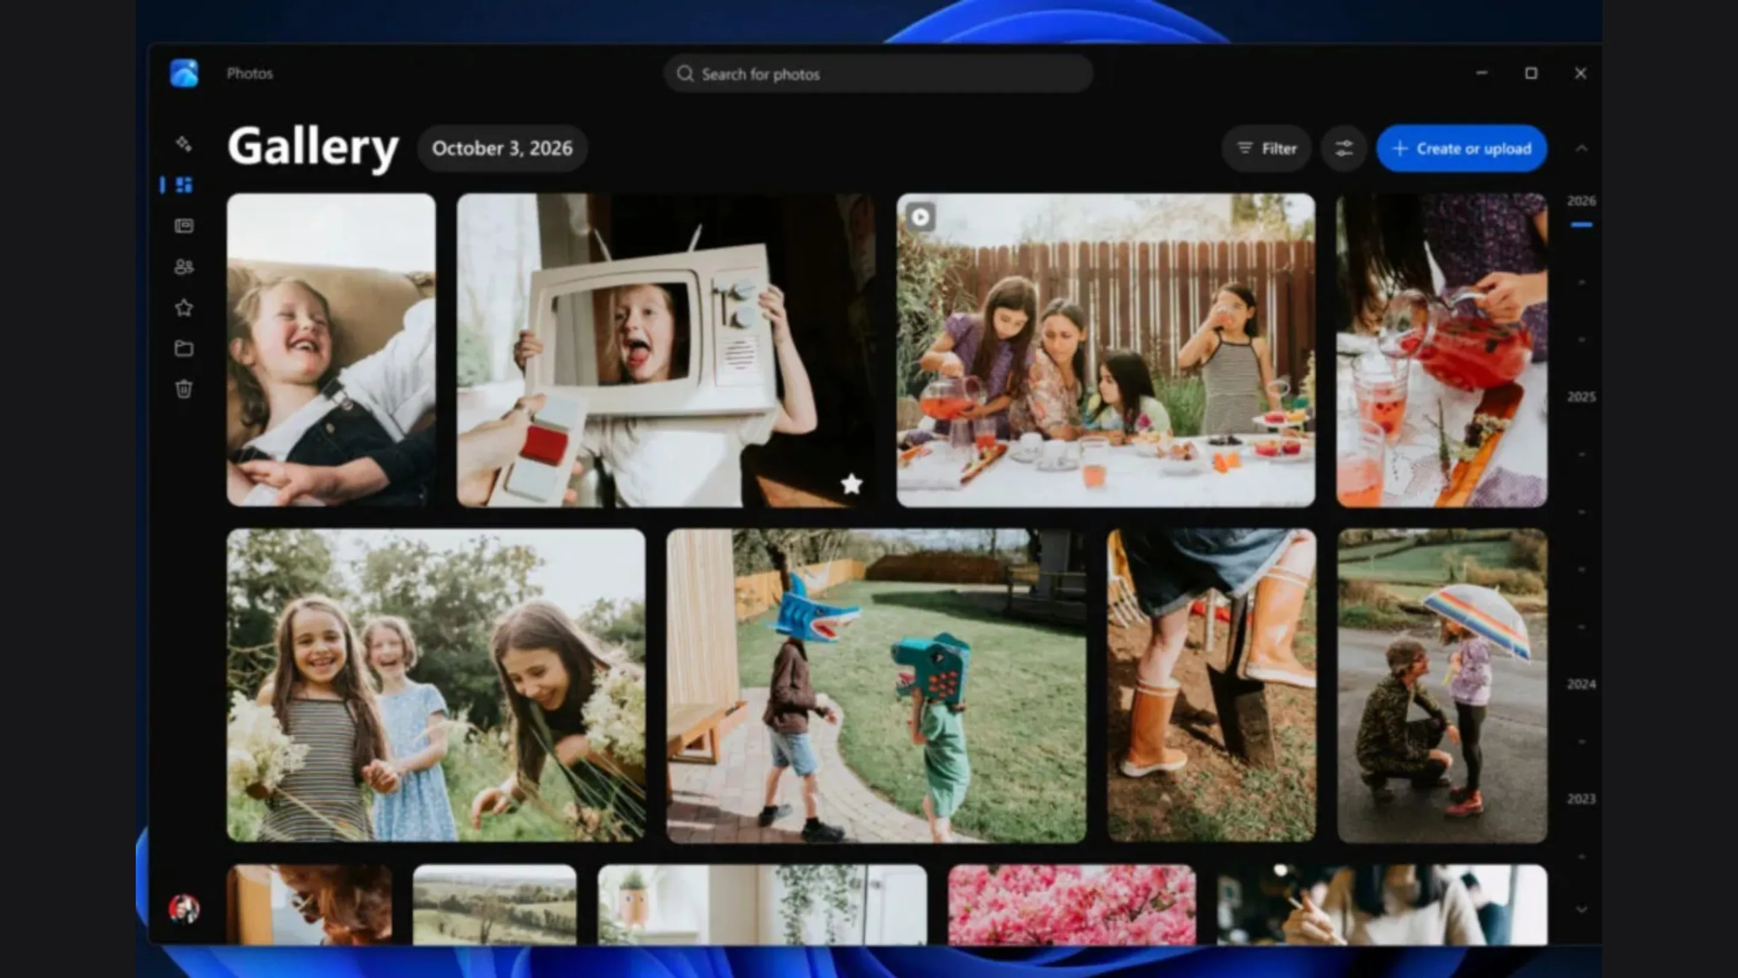Open the orange rubber boots shovel photo
The height and width of the screenshot is (978, 1738).
click(x=1212, y=685)
